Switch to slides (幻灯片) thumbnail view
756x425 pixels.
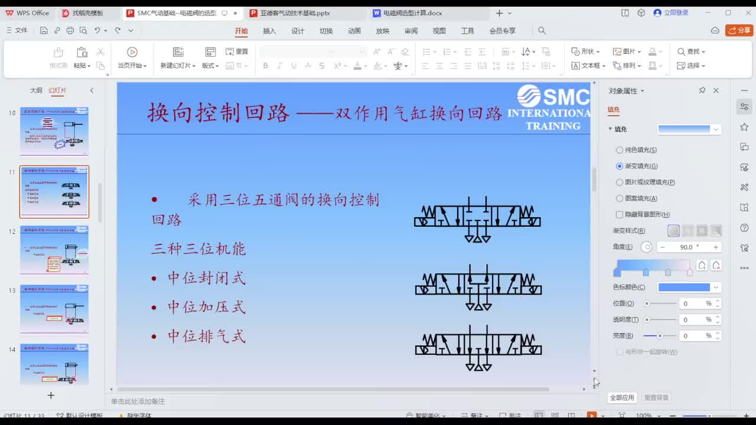click(57, 90)
